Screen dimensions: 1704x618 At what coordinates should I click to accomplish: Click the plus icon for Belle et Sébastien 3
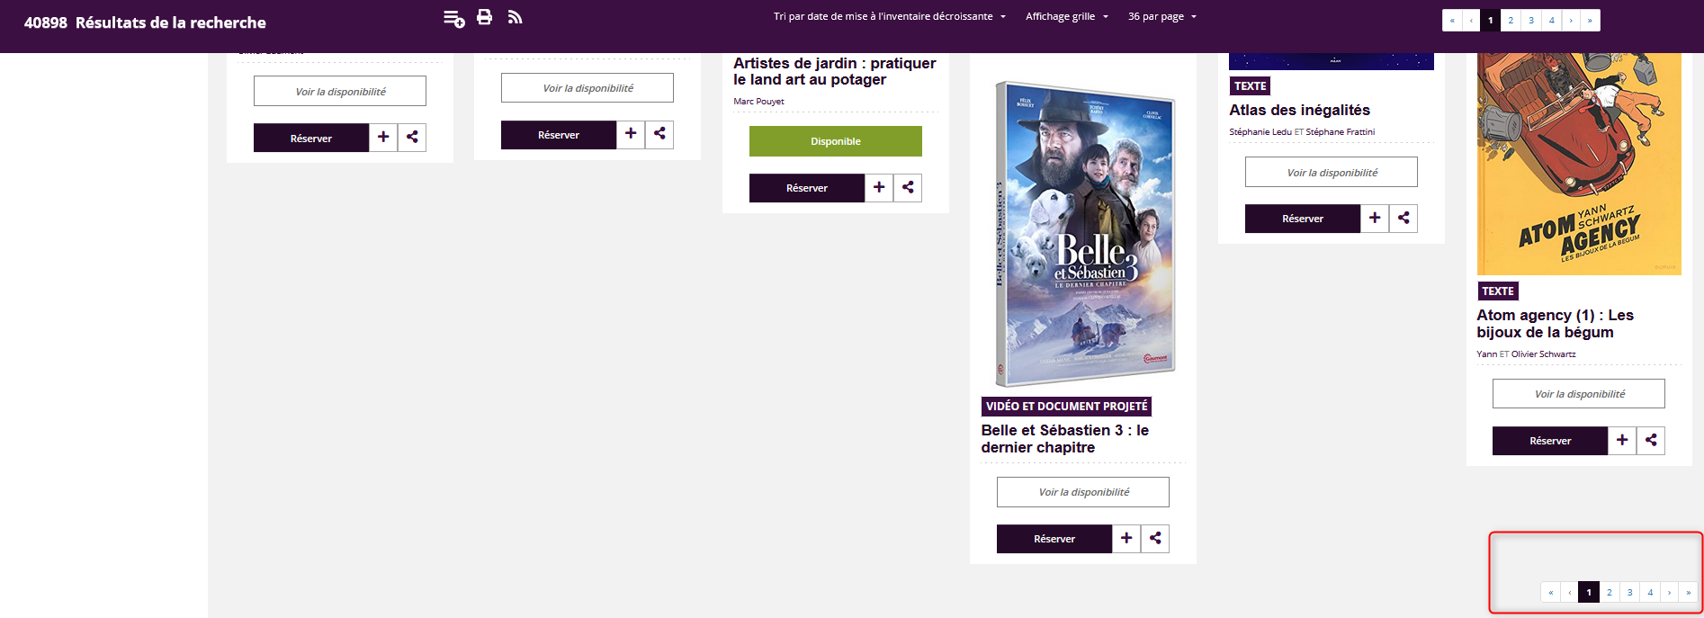(x=1126, y=539)
